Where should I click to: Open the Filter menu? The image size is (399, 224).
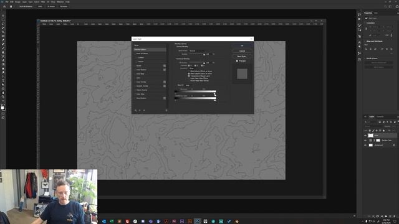(43, 2)
